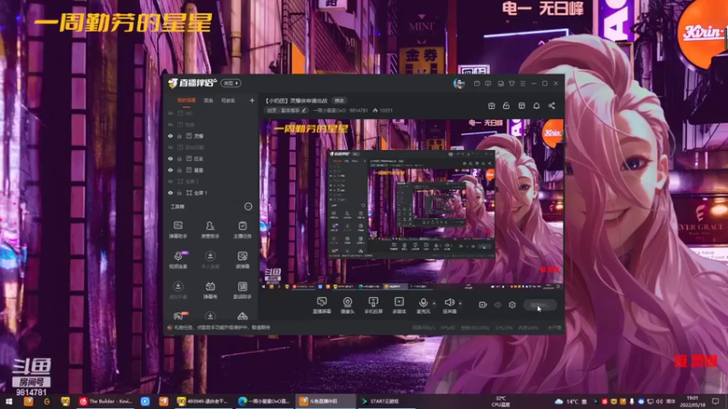The width and height of the screenshot is (728, 409).
Task: Open the user avatar in the title bar
Action: 459,84
